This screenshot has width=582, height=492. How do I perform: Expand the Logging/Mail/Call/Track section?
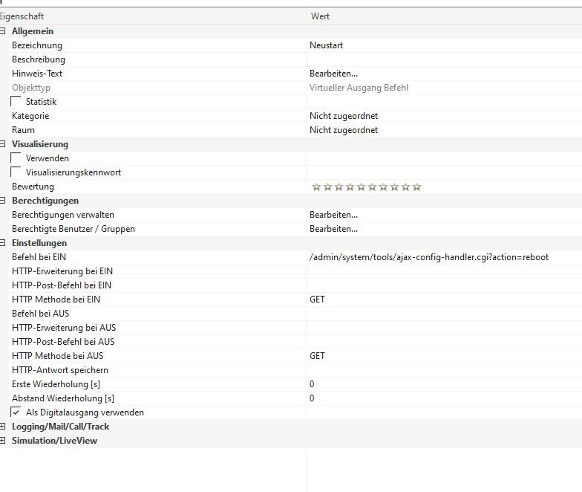[x=3, y=427]
